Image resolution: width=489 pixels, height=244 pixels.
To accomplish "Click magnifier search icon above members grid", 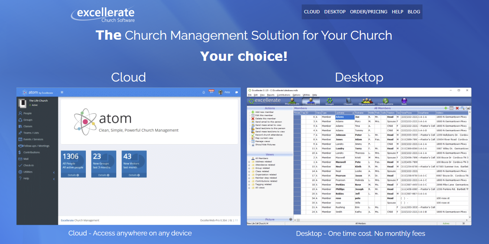I will pyautogui.click(x=463, y=108).
